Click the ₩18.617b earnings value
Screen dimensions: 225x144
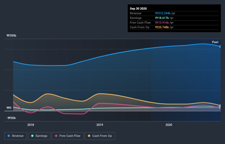(x=162, y=18)
